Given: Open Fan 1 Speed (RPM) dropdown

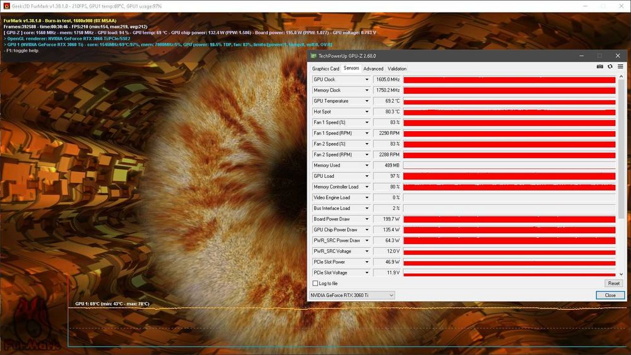Looking at the screenshot, I should pos(367,133).
